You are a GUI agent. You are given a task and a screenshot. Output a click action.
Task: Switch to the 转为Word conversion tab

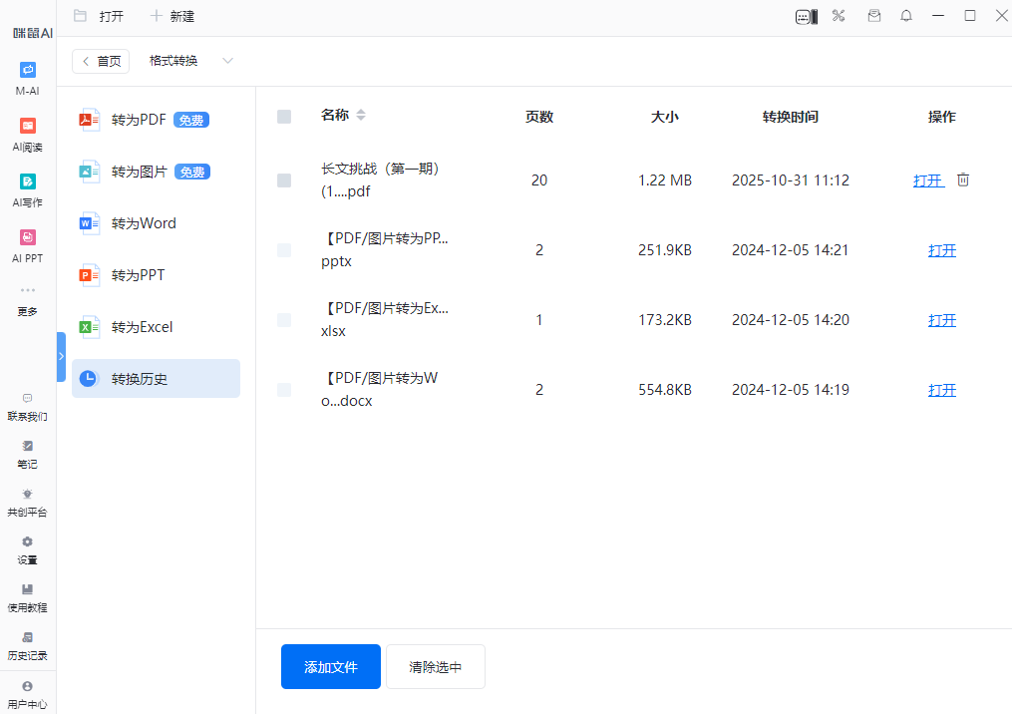click(144, 223)
